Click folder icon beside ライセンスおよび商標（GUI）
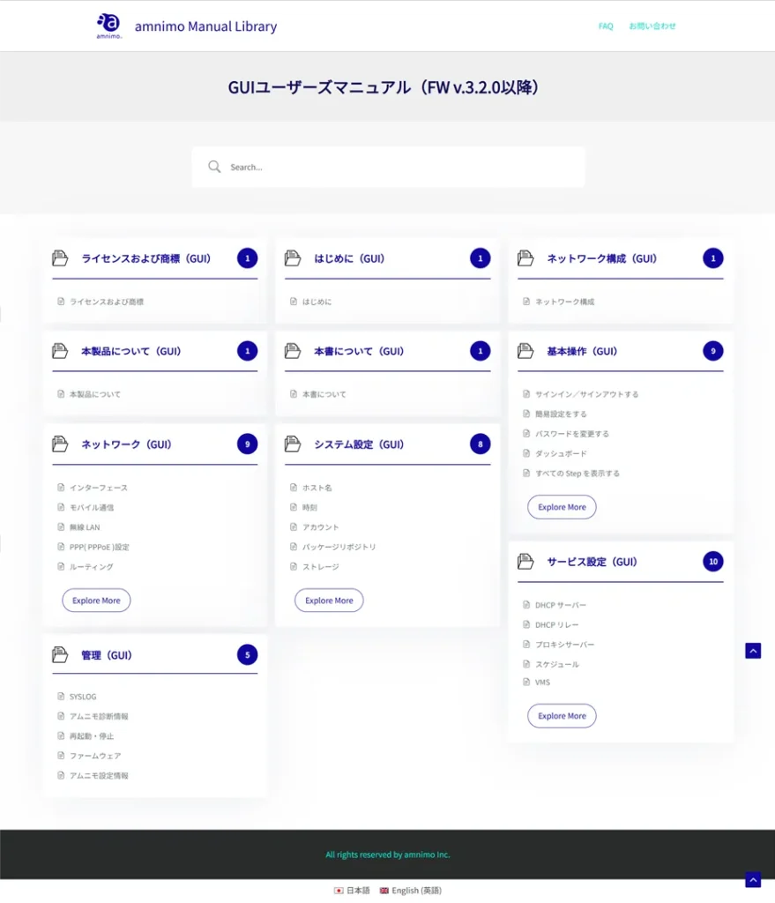Screen dimensions: 775x903 [60, 258]
